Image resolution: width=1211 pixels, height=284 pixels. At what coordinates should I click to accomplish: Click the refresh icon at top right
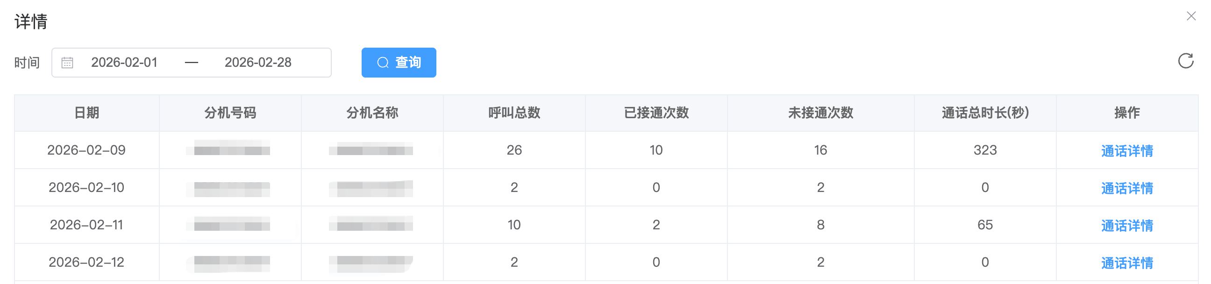coord(1185,61)
